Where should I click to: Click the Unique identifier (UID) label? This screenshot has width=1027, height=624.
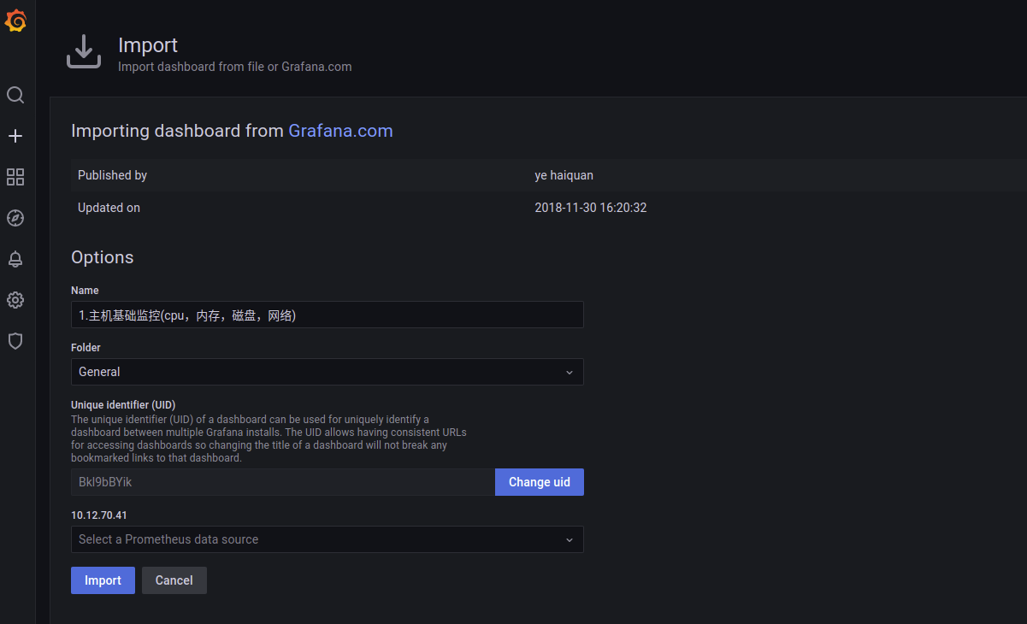[123, 404]
